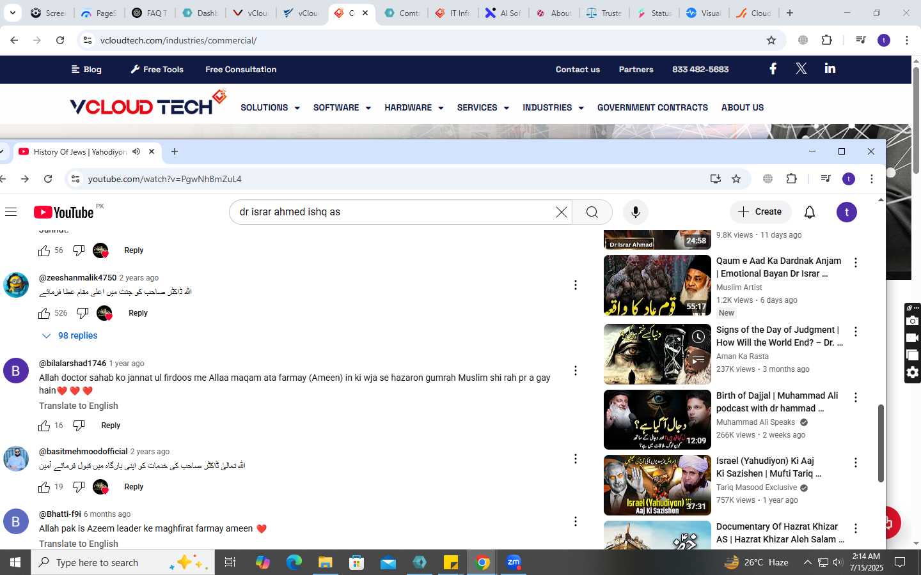
Task: Reply to @bilalarshad1746's comment
Action: pyautogui.click(x=111, y=425)
